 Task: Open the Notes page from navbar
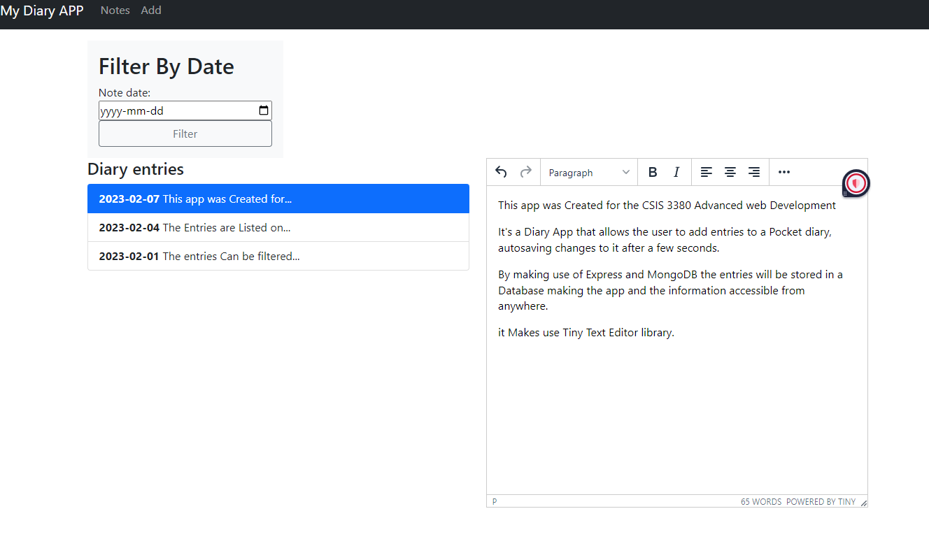(x=115, y=10)
